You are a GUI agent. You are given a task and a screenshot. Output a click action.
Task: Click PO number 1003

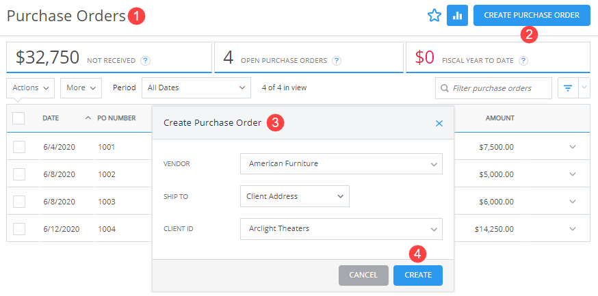click(107, 202)
